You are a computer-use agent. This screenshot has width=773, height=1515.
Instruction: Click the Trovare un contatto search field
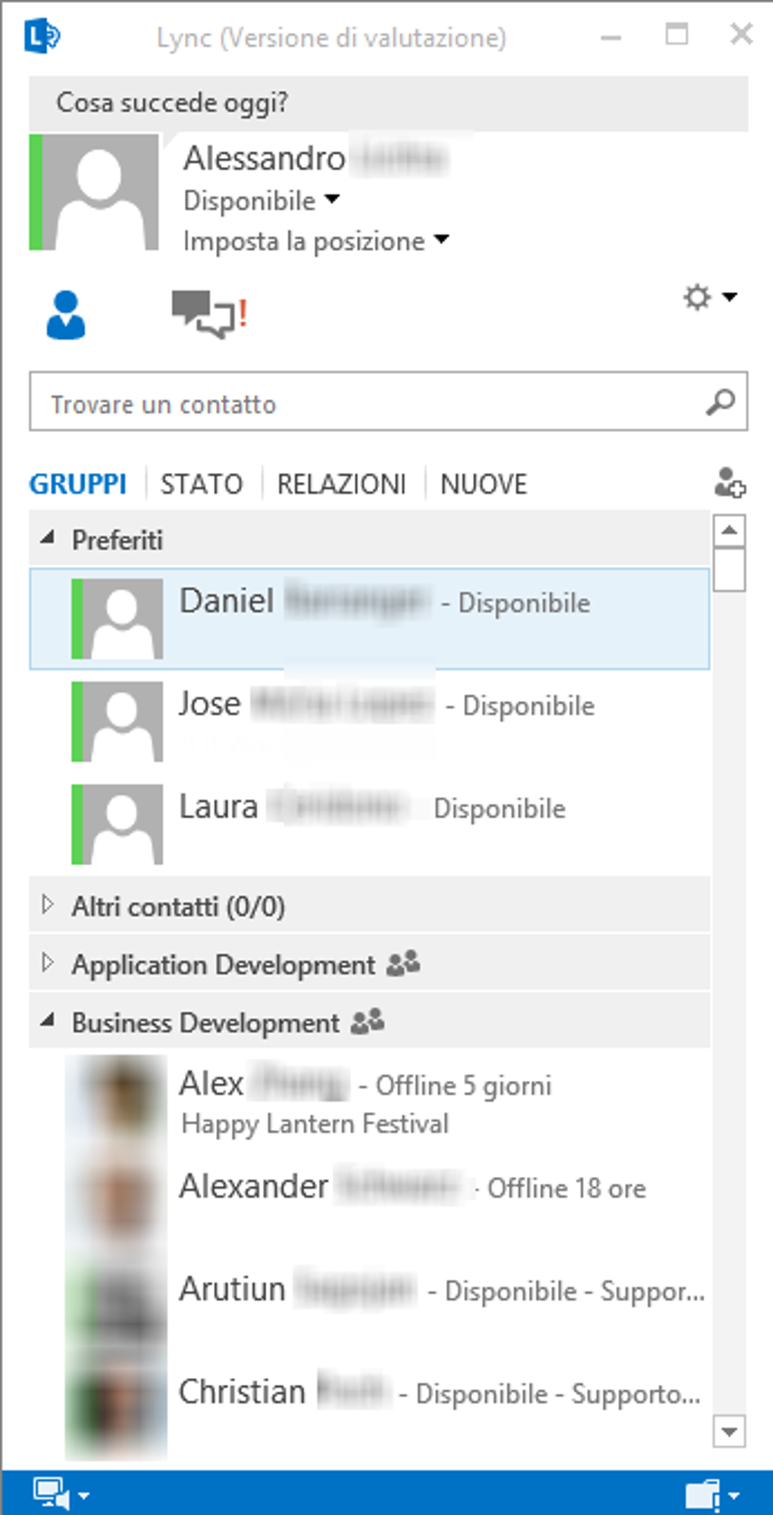click(388, 402)
